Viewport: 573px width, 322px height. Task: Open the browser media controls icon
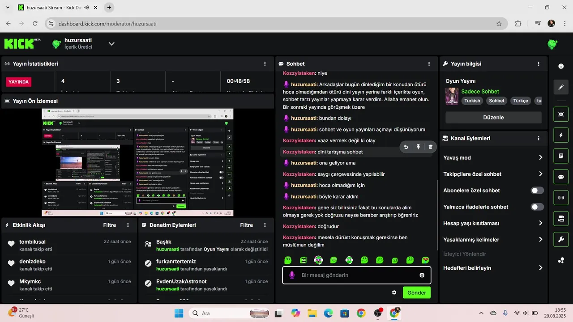pyautogui.click(x=538, y=24)
